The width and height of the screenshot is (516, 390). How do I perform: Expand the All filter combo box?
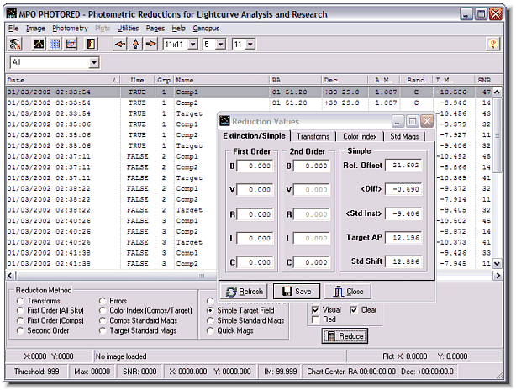tap(94, 62)
